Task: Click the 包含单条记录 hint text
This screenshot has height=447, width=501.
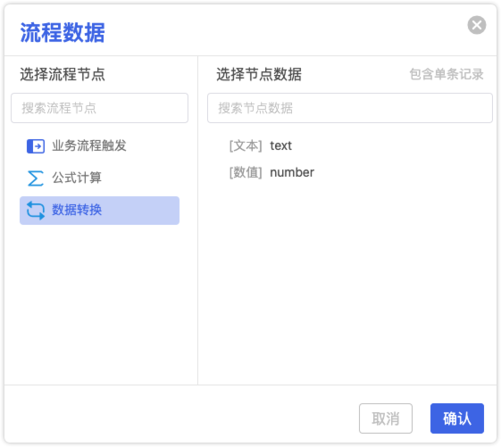Action: (447, 74)
